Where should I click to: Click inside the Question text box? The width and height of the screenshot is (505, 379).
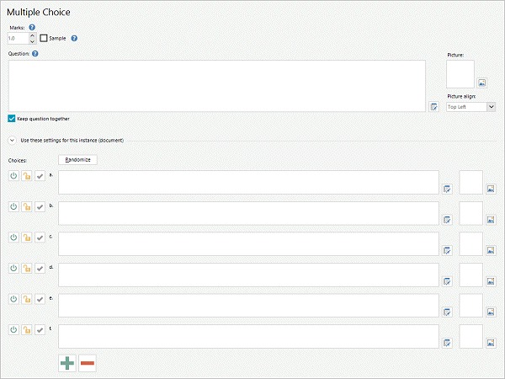point(217,86)
